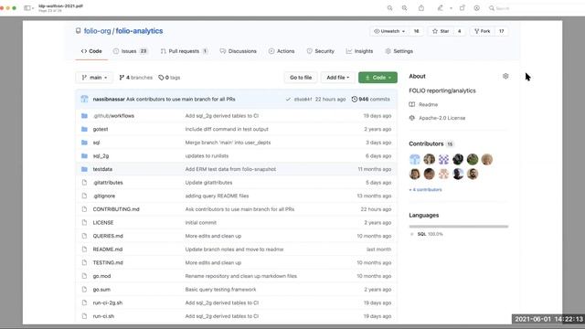
Task: Click the file icon beside go.sum
Action: 84,290
